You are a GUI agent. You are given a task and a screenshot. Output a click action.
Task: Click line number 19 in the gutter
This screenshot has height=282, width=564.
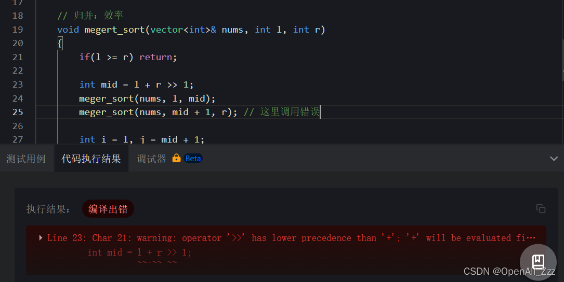click(18, 30)
